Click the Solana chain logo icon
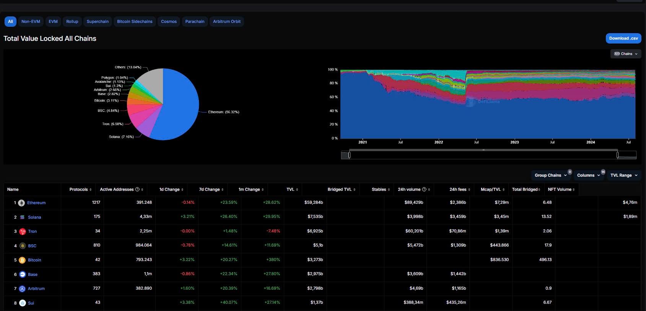The height and width of the screenshot is (311, 646). 22,217
